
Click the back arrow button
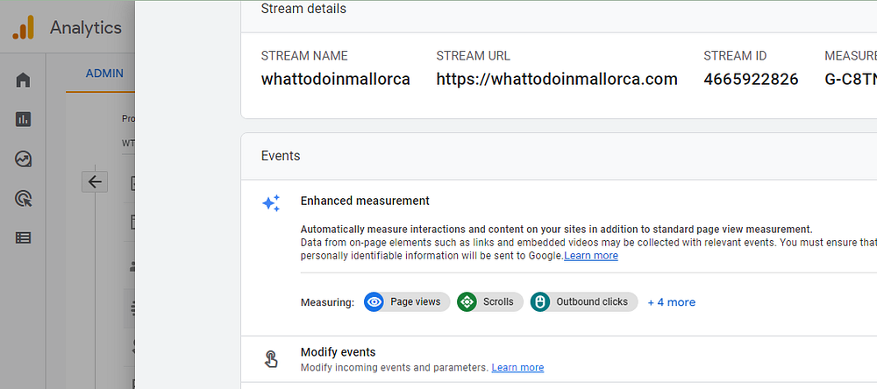click(95, 181)
